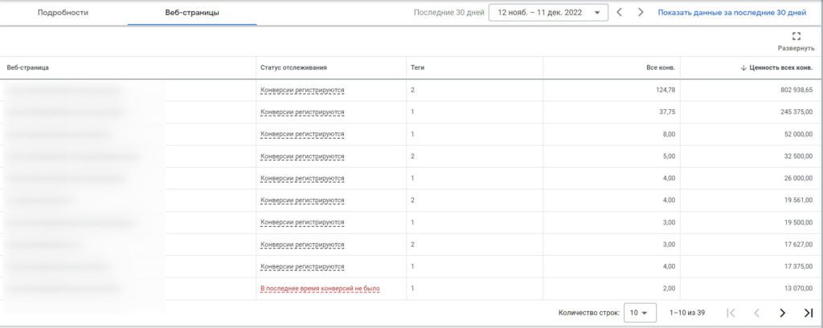Go to next table page
This screenshot has height=328, width=823.
(782, 313)
